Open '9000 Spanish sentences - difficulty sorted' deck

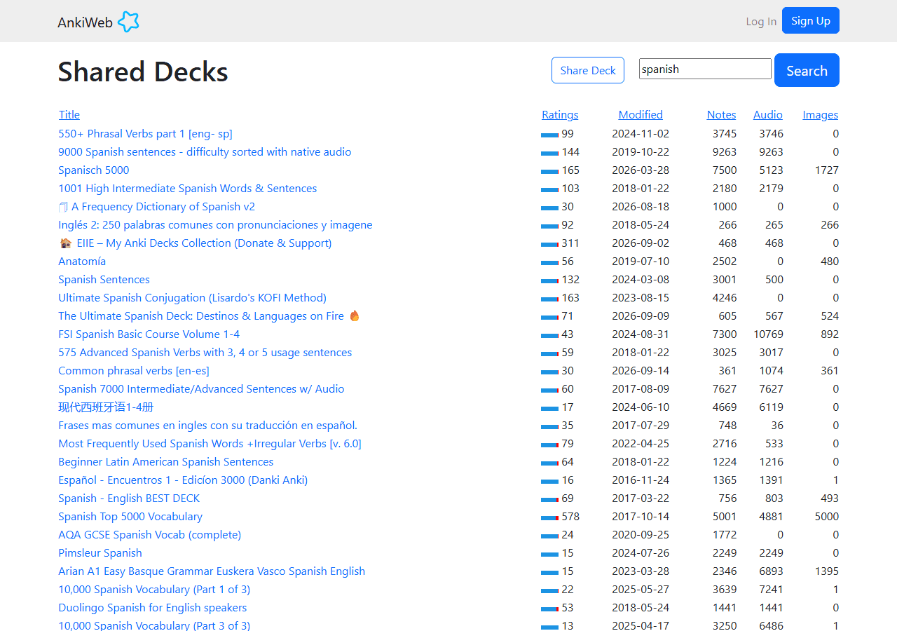205,151
